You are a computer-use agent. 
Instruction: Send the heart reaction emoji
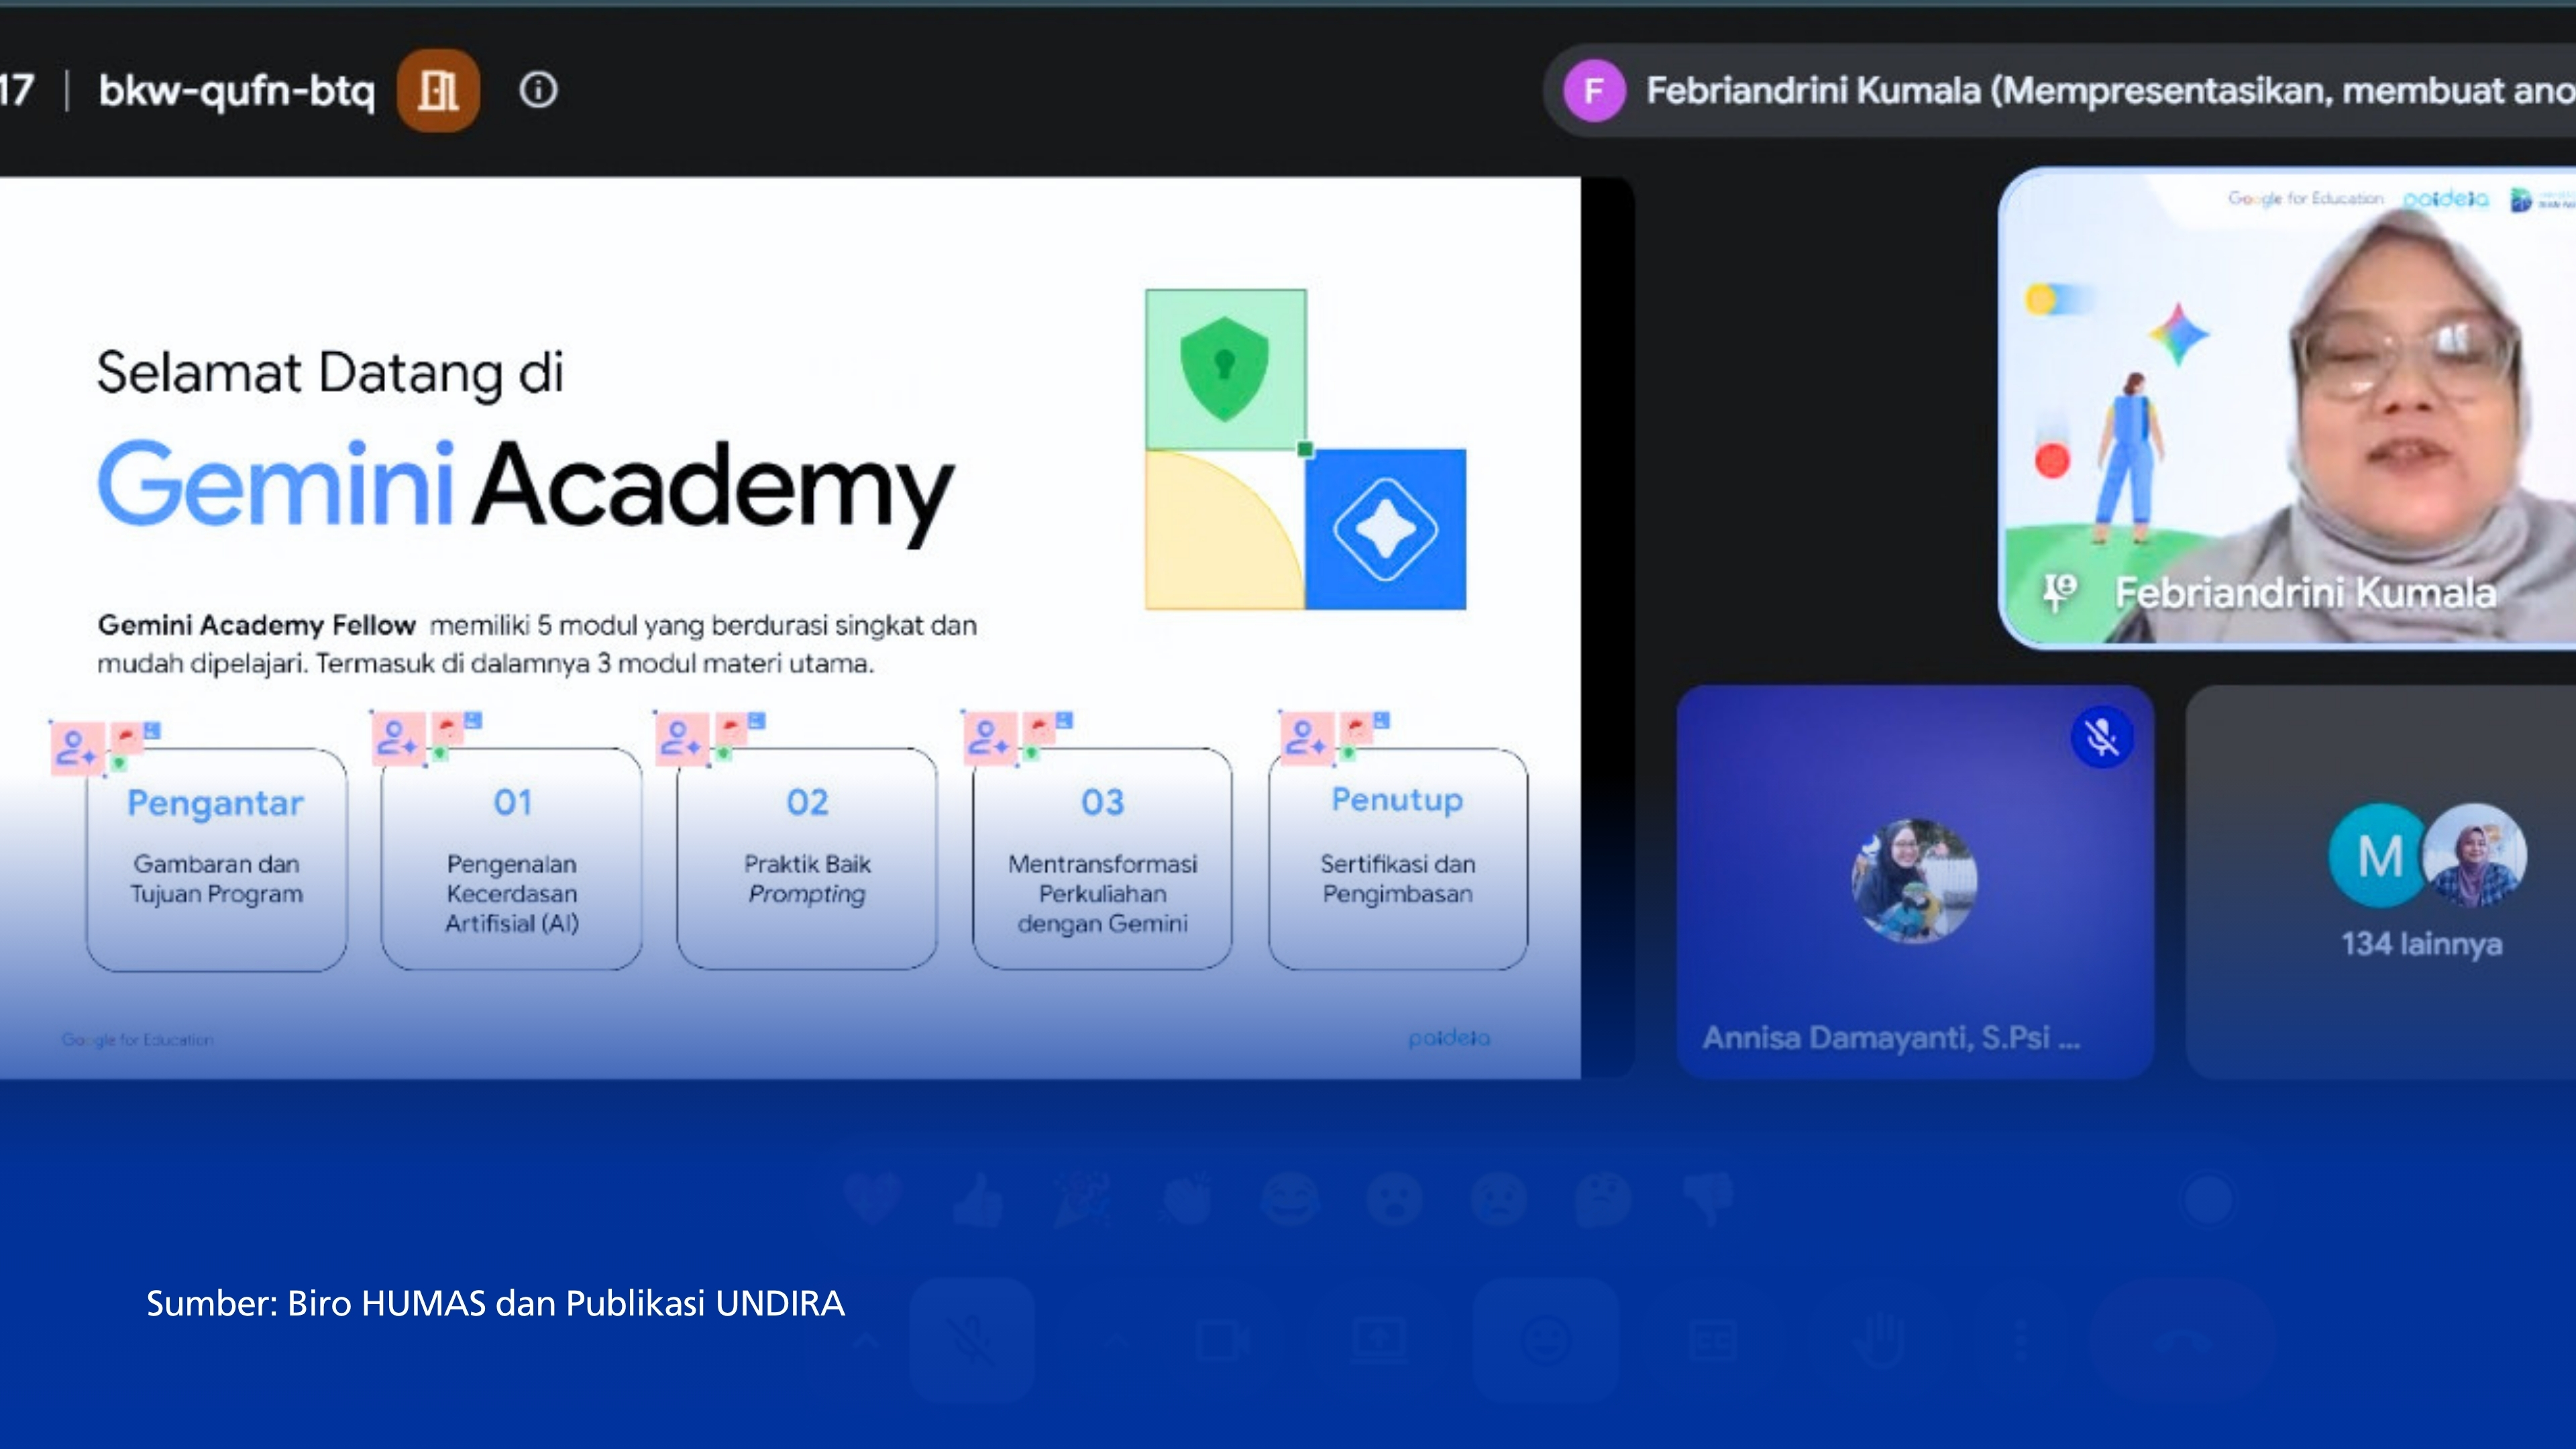(872, 1198)
